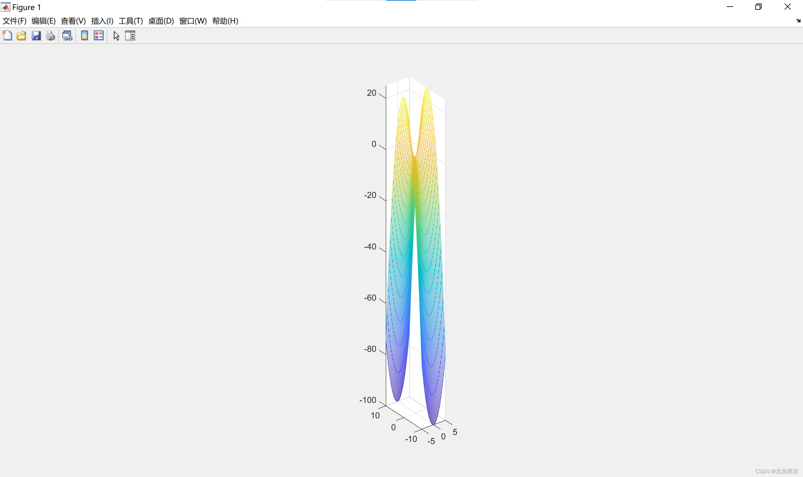The width and height of the screenshot is (803, 477).
Task: Click the Link Plot toolbar icon
Action: point(67,35)
